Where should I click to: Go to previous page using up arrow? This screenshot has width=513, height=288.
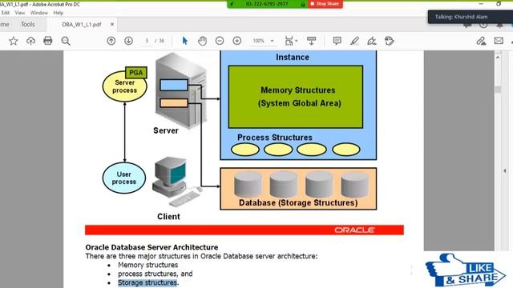click(x=111, y=41)
